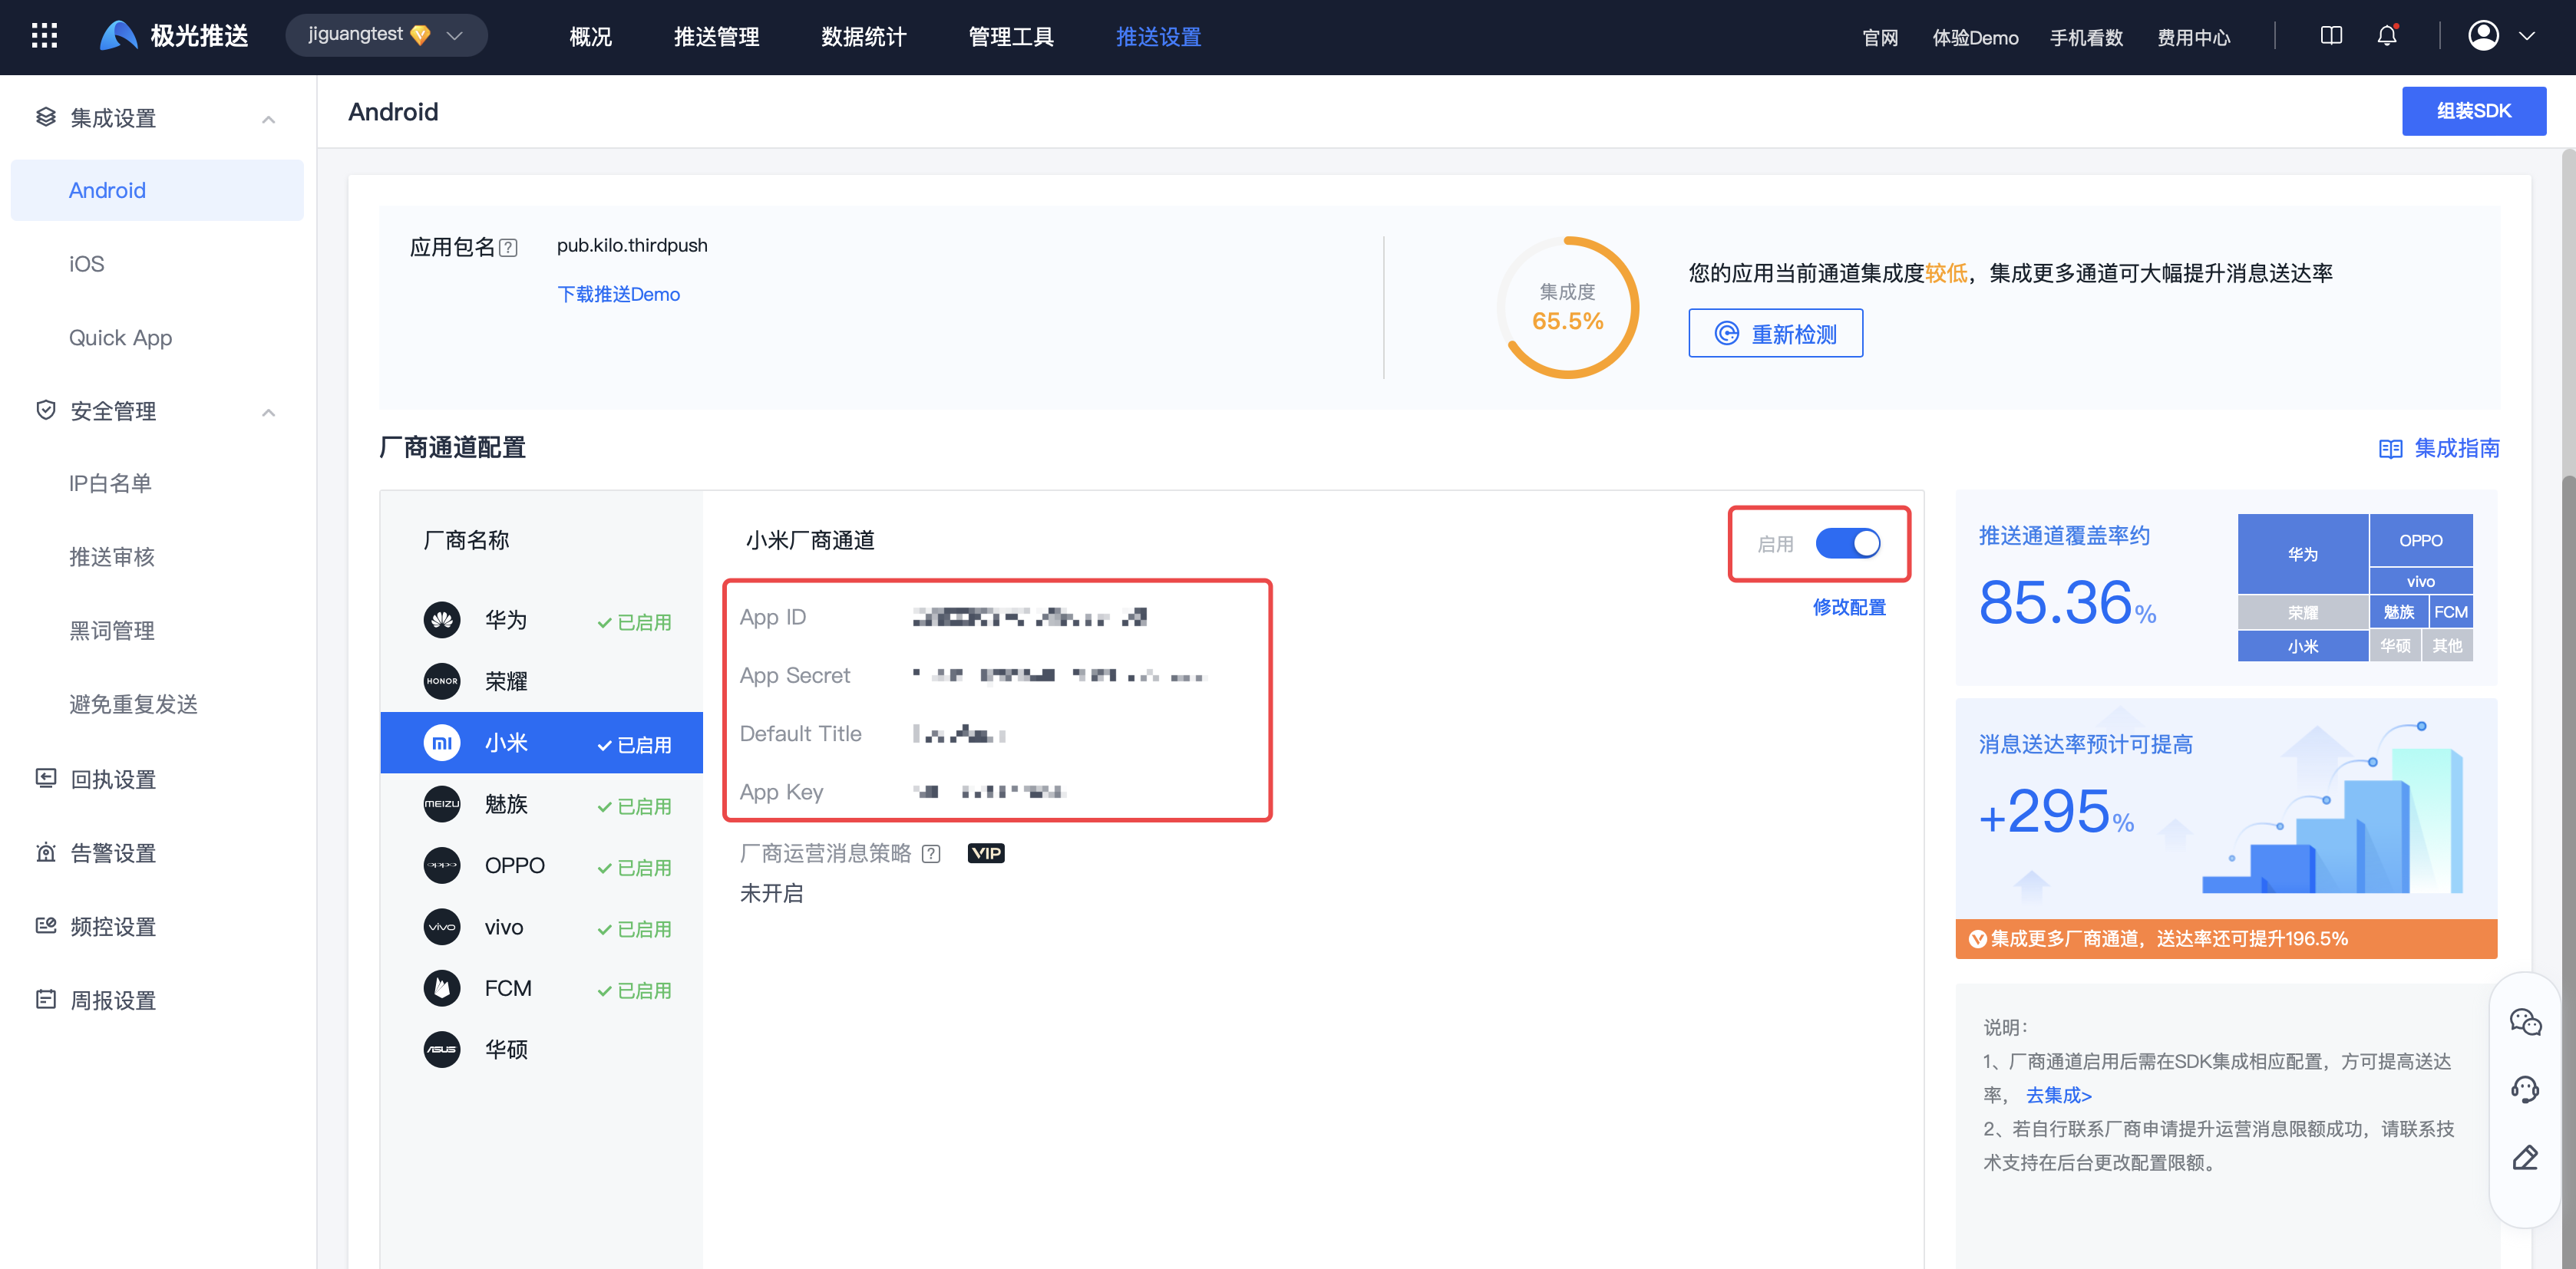2576x1269 pixels.
Task: Select the FCM vendor row
Action: pyautogui.click(x=541, y=988)
